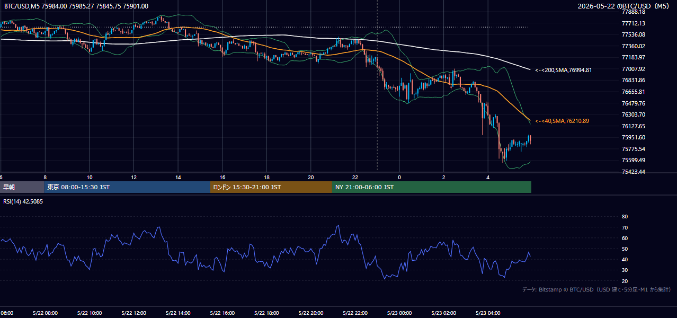The height and width of the screenshot is (318, 677).
Task: Click the 2026-05-22 BTC/USD (M5) title
Action: (x=624, y=6)
